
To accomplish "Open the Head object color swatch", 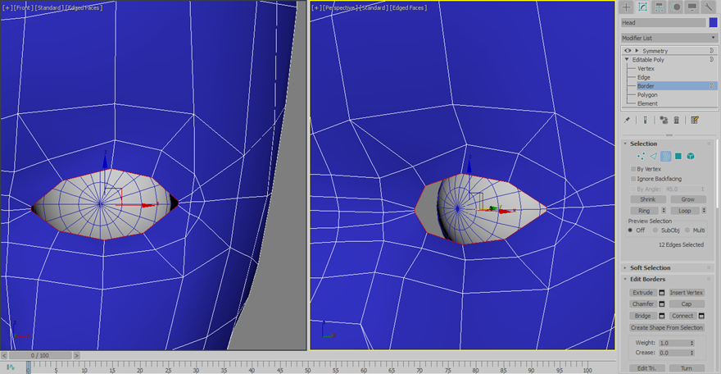I will 713,22.
